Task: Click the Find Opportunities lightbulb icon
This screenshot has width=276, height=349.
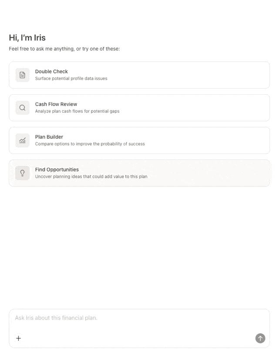Action: (x=23, y=173)
